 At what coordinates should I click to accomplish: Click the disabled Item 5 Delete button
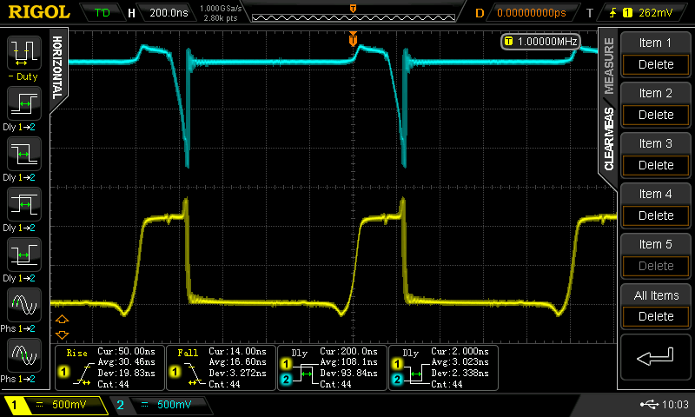click(656, 266)
